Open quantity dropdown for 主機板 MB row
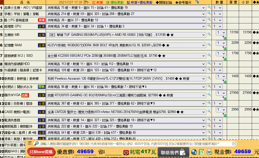259x158 pixels. click(x=221, y=33)
